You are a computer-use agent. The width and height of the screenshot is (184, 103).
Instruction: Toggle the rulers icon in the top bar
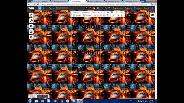pos(109,8)
